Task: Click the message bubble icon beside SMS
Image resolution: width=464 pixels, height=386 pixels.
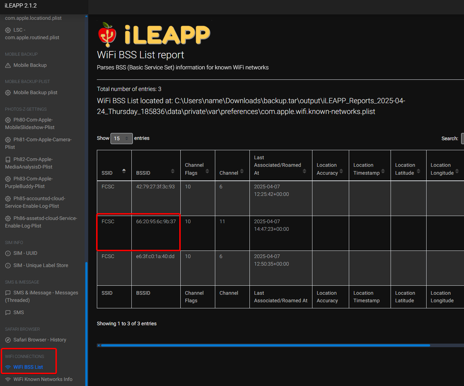Action: pos(8,313)
